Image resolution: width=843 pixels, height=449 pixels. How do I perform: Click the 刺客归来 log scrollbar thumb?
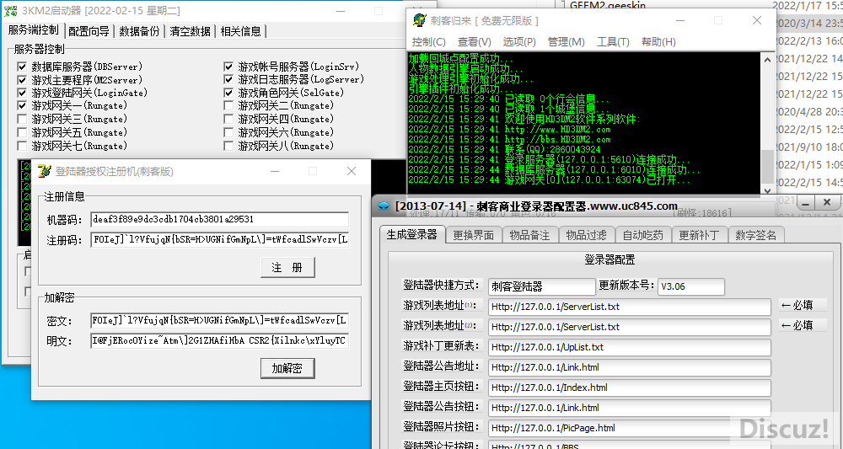click(x=767, y=167)
